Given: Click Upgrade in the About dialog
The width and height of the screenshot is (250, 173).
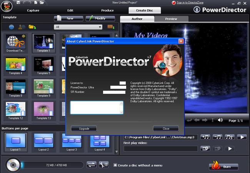Looking at the screenshot, I should [x=84, y=128].
